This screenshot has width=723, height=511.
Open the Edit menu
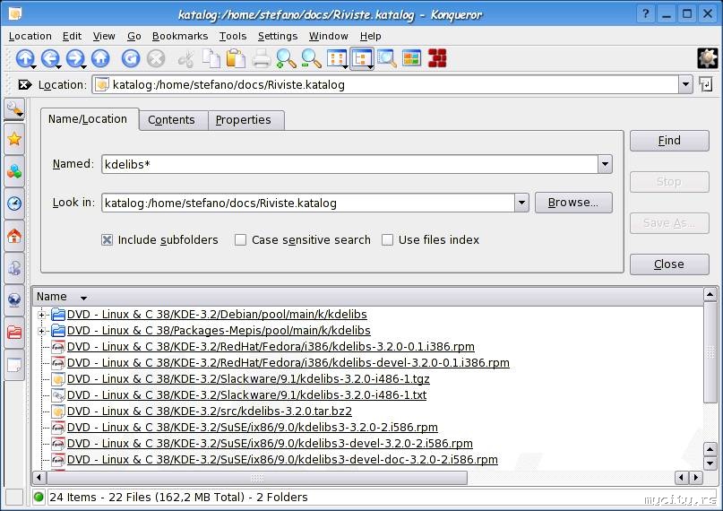(x=72, y=36)
